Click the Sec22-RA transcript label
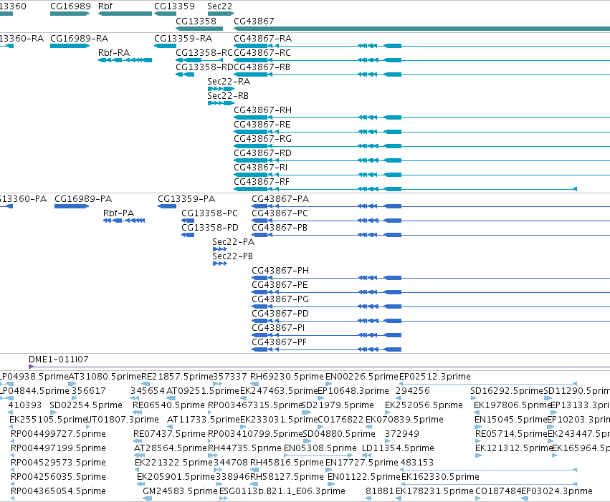The height and width of the screenshot is (502, 610). coord(229,81)
